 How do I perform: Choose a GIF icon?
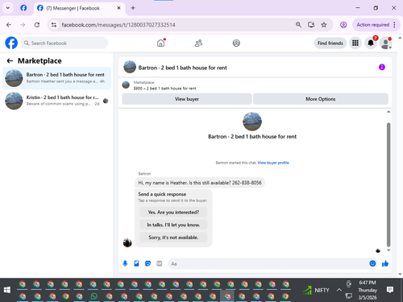[x=160, y=263]
